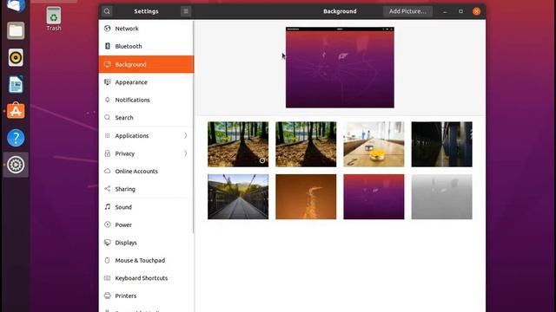Open Network settings panel

pyautogui.click(x=146, y=29)
